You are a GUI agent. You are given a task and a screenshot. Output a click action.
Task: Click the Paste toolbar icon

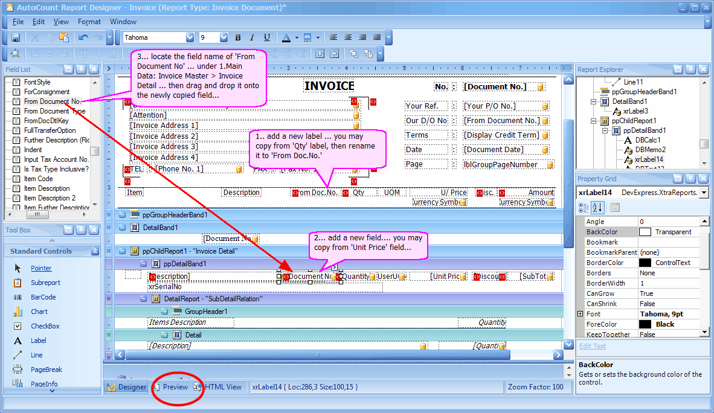click(x=64, y=37)
